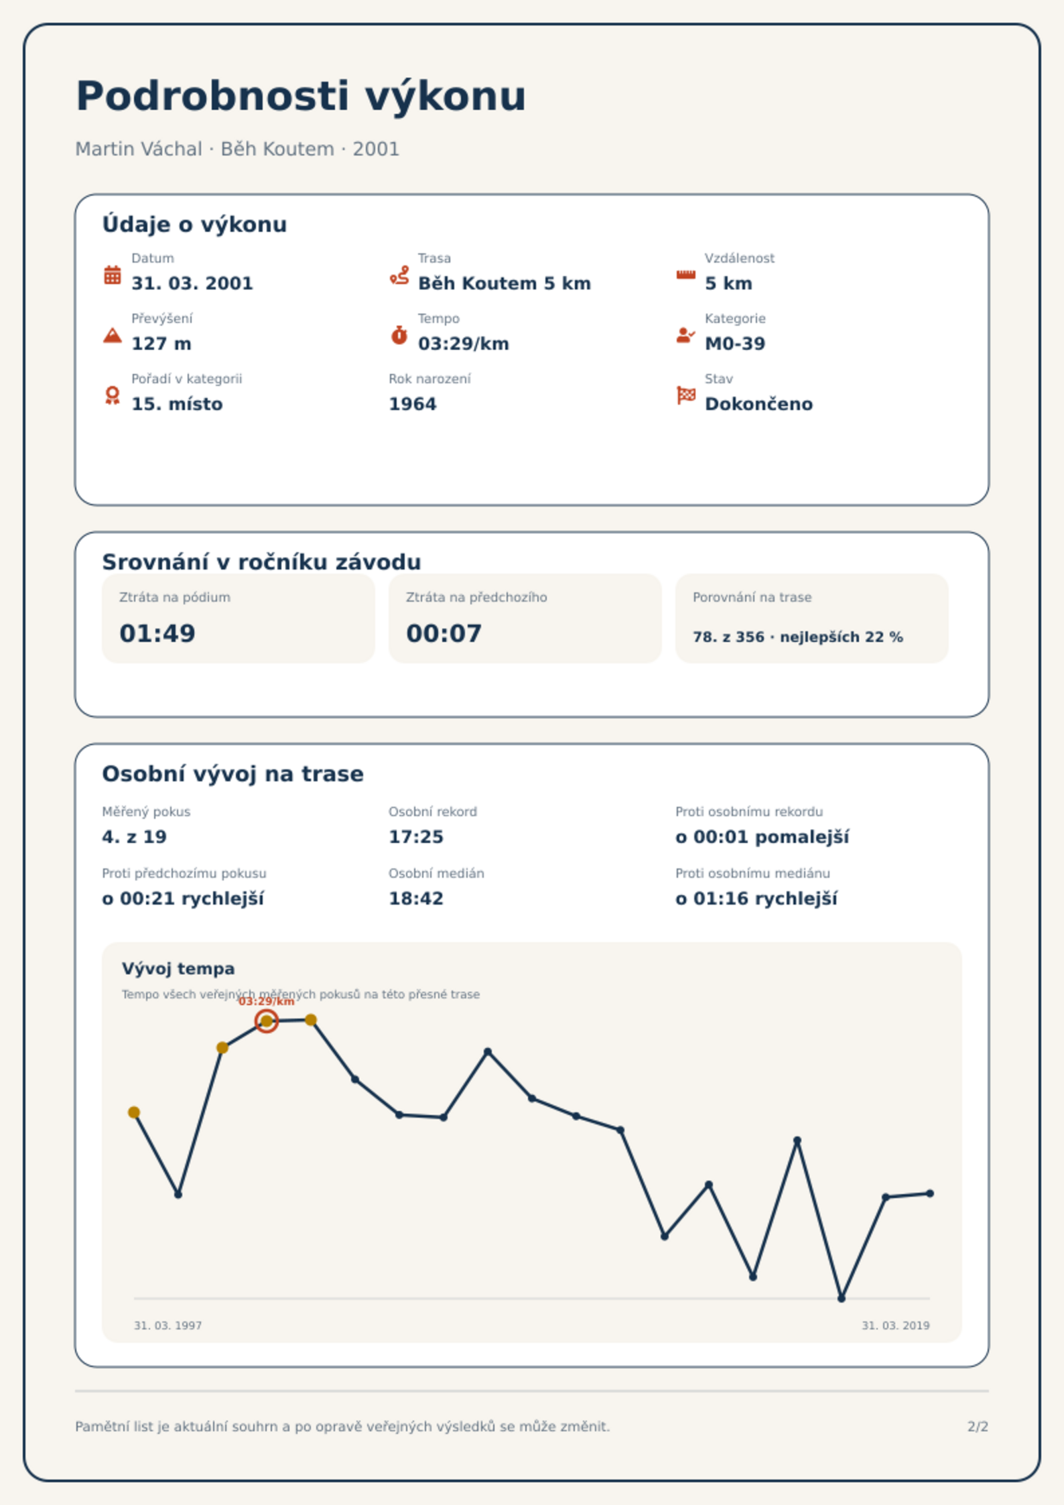
Task: Click the mountain icon next to Převýšení
Action: pos(113,335)
